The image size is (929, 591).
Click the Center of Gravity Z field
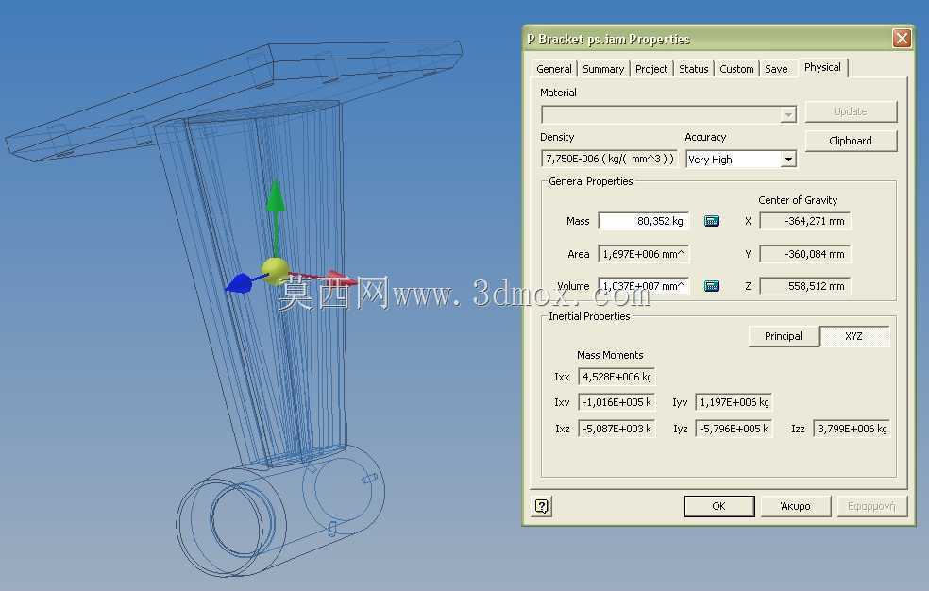point(804,286)
